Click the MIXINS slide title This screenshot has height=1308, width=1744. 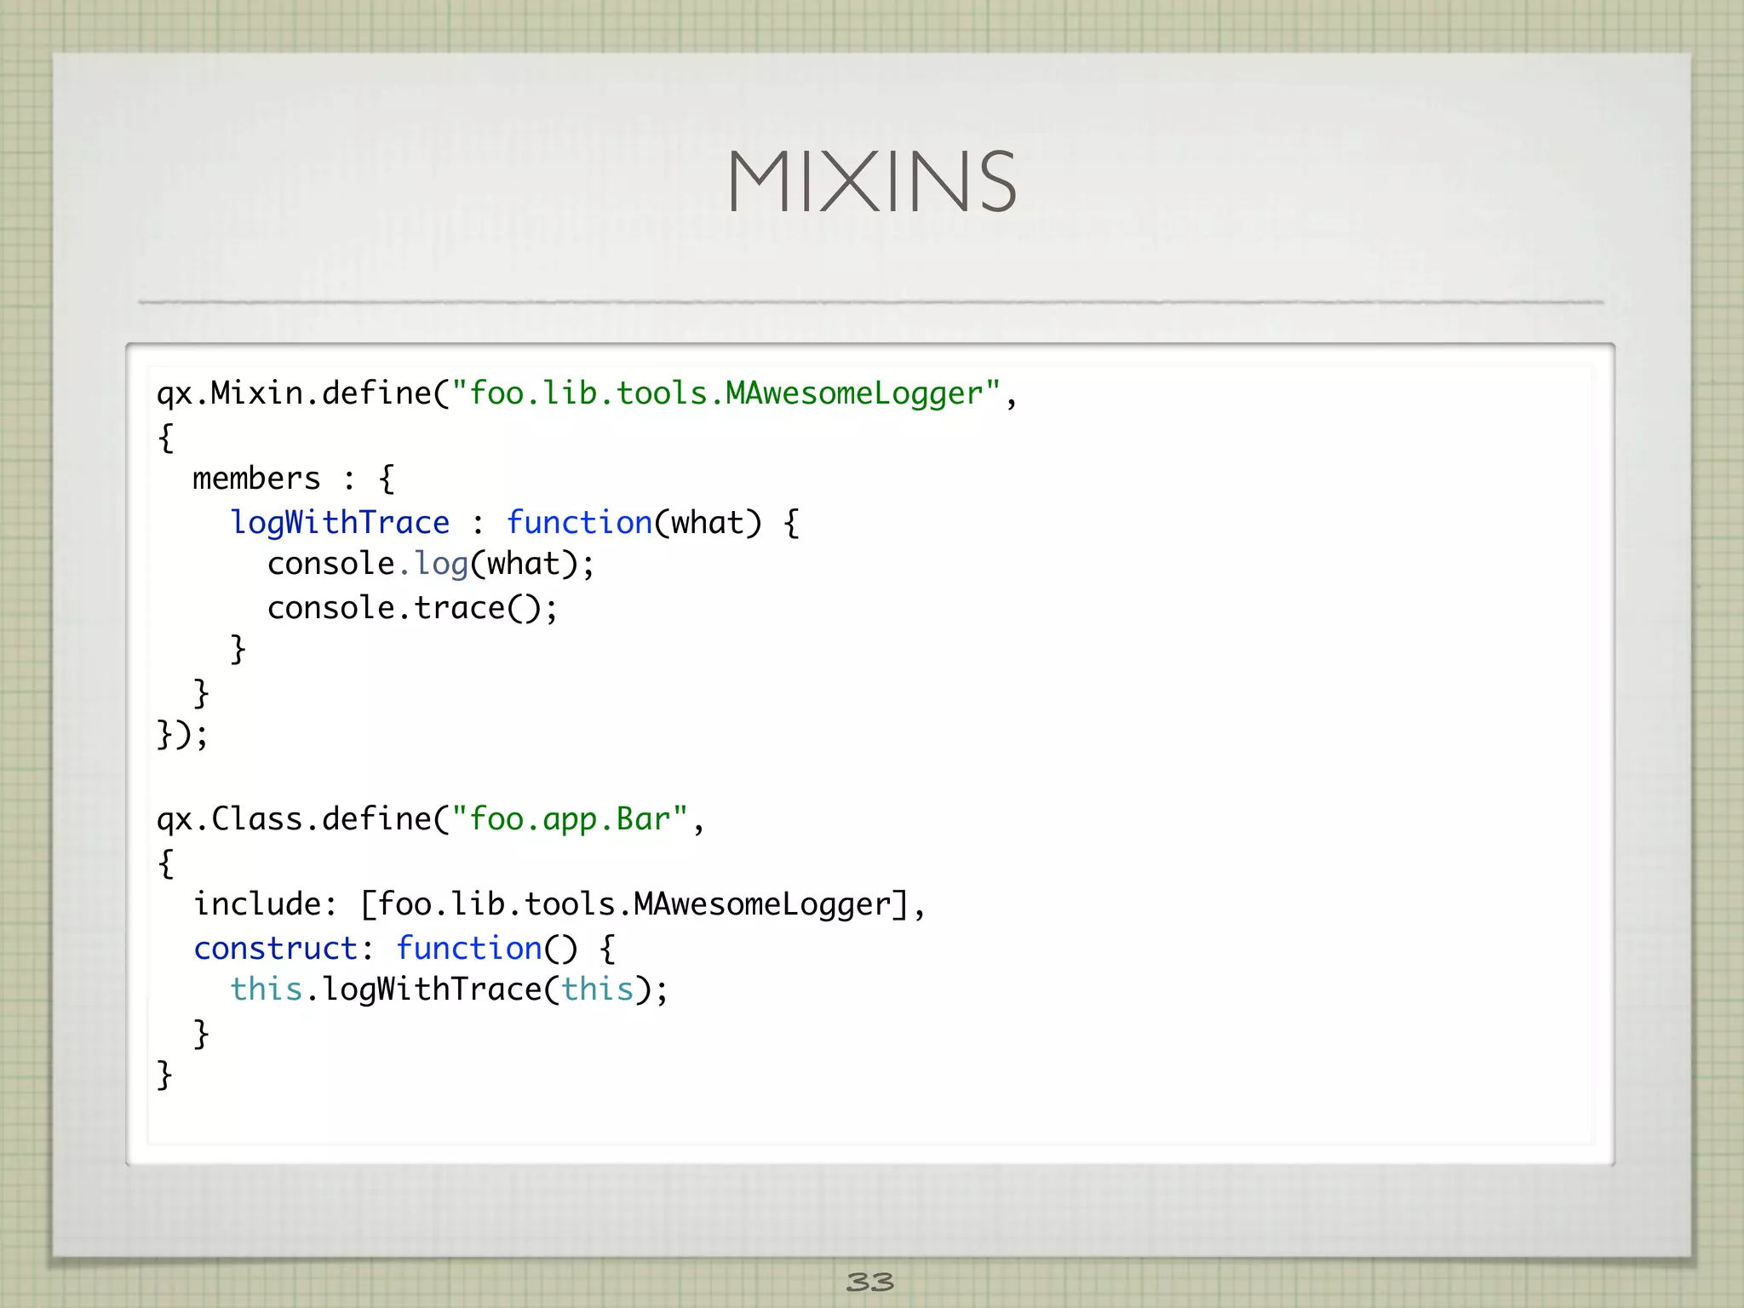872,181
